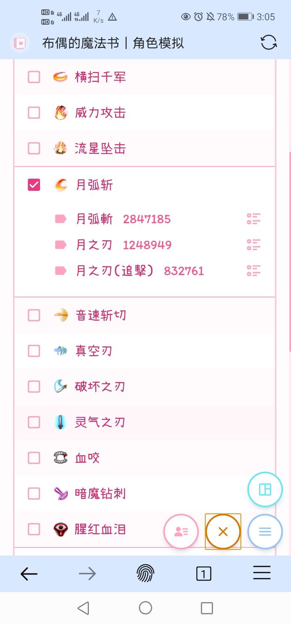This screenshot has width=291, height=624.
Task: Check the 横扫千军 skill checkbox
Action: [x=34, y=77]
